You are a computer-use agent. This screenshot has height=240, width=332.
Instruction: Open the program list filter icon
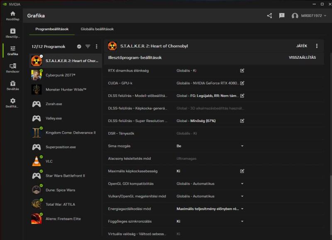click(88, 46)
